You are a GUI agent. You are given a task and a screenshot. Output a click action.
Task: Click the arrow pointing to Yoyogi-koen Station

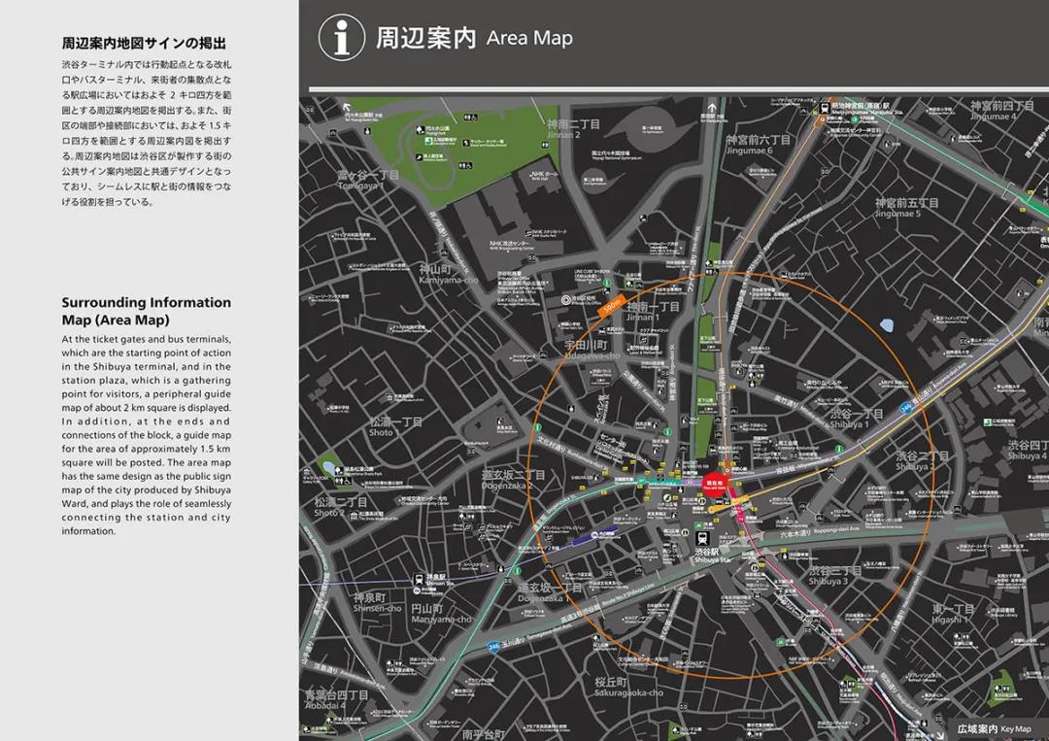coord(346,107)
